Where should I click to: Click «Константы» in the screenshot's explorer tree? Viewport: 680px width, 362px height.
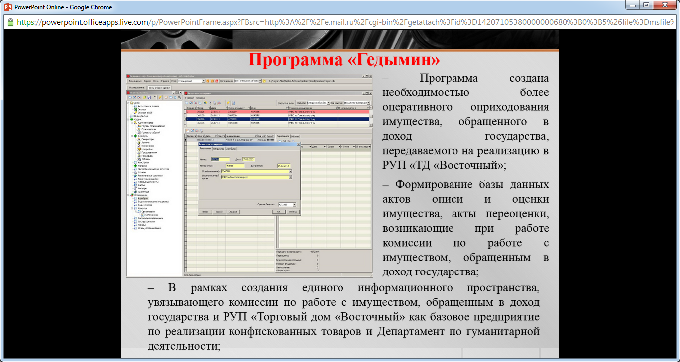(143, 162)
